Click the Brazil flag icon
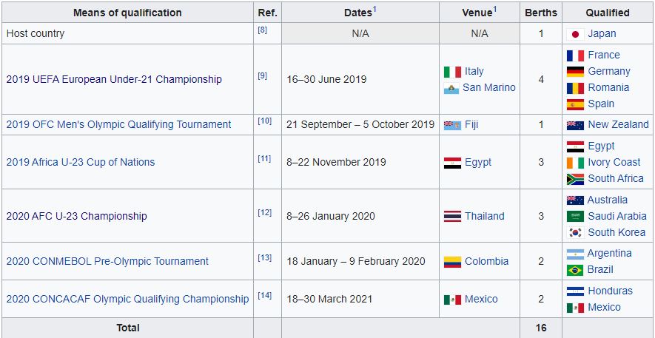The image size is (655, 338). click(x=575, y=270)
